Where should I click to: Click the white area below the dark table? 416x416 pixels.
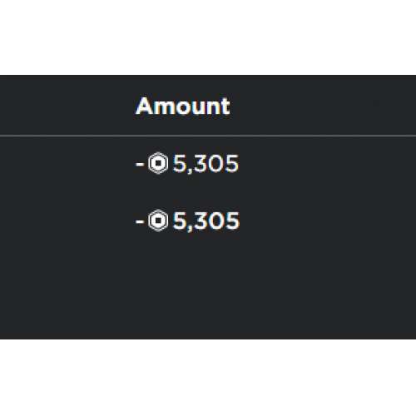click(208, 377)
